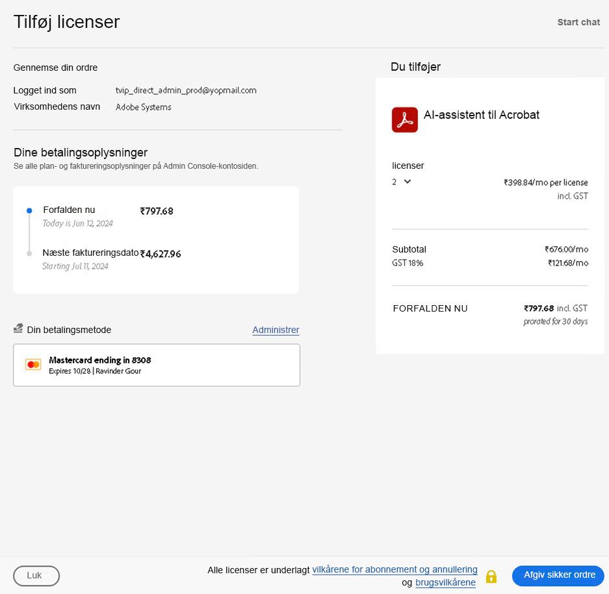609x594 pixels.
Task: Open the licenser quantity dropdown showing 2
Action: (401, 182)
